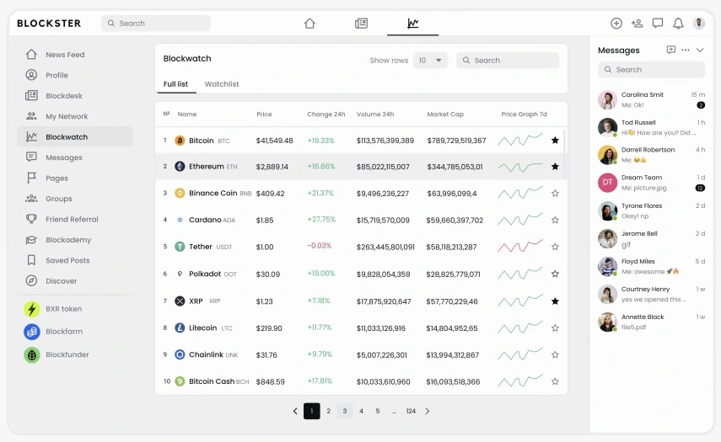721x442 pixels.
Task: Star Polkadot for the watchlist
Action: coord(555,274)
